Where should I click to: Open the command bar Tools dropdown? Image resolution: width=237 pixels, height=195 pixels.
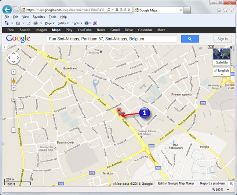point(77,23)
